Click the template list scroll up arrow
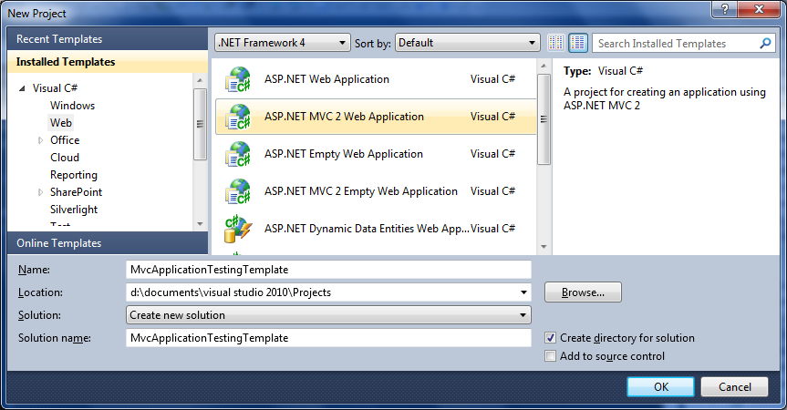The height and width of the screenshot is (410, 787). pyautogui.click(x=544, y=66)
